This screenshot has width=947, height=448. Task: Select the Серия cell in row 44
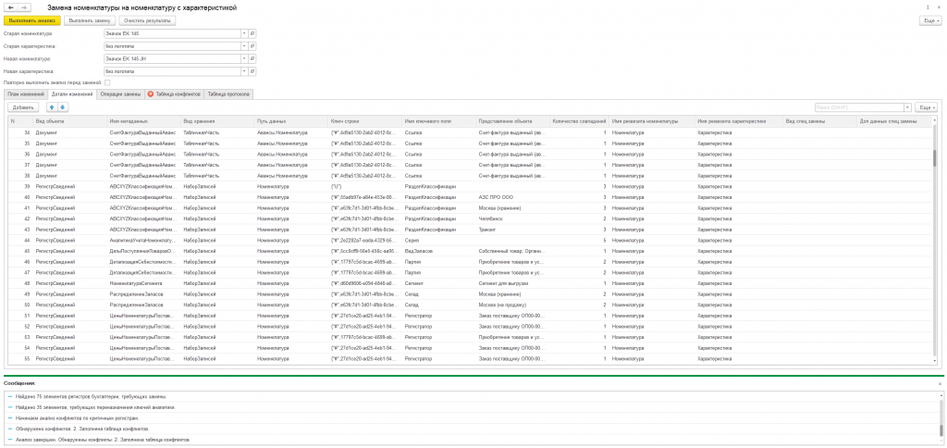438,240
